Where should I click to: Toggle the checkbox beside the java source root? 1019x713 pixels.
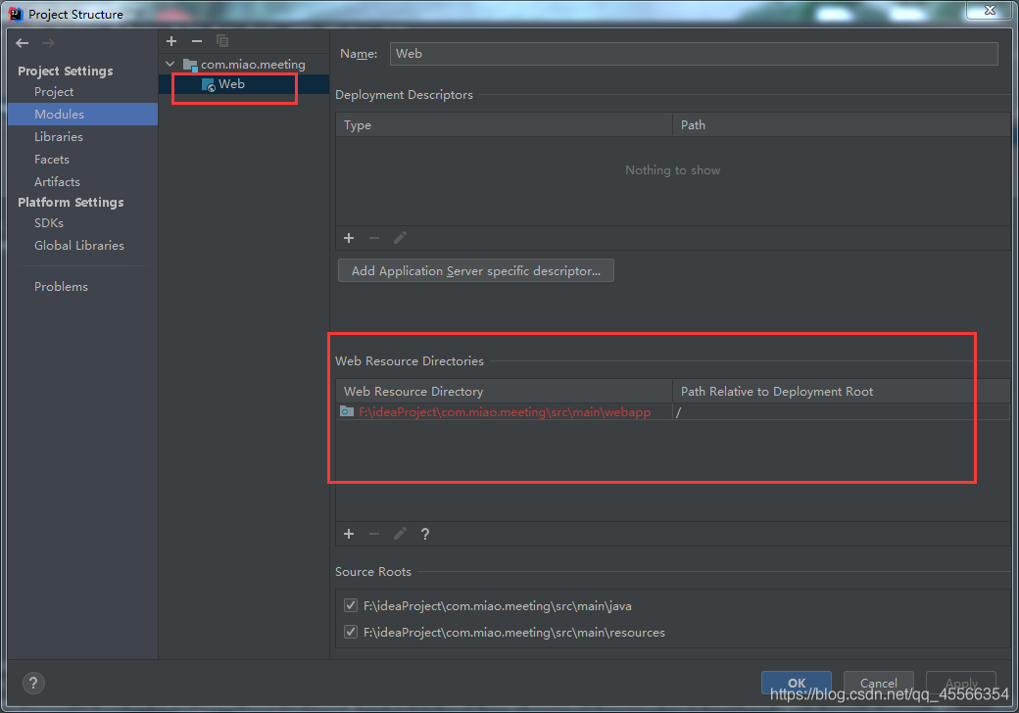(x=350, y=605)
